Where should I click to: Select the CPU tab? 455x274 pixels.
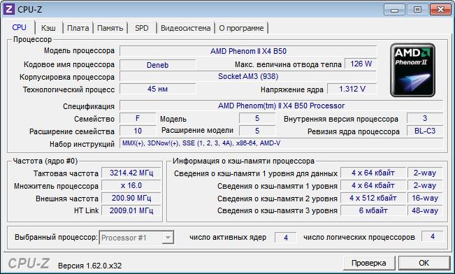point(19,27)
